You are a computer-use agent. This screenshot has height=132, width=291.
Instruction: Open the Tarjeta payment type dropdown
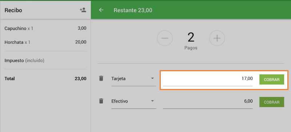click(x=133, y=79)
